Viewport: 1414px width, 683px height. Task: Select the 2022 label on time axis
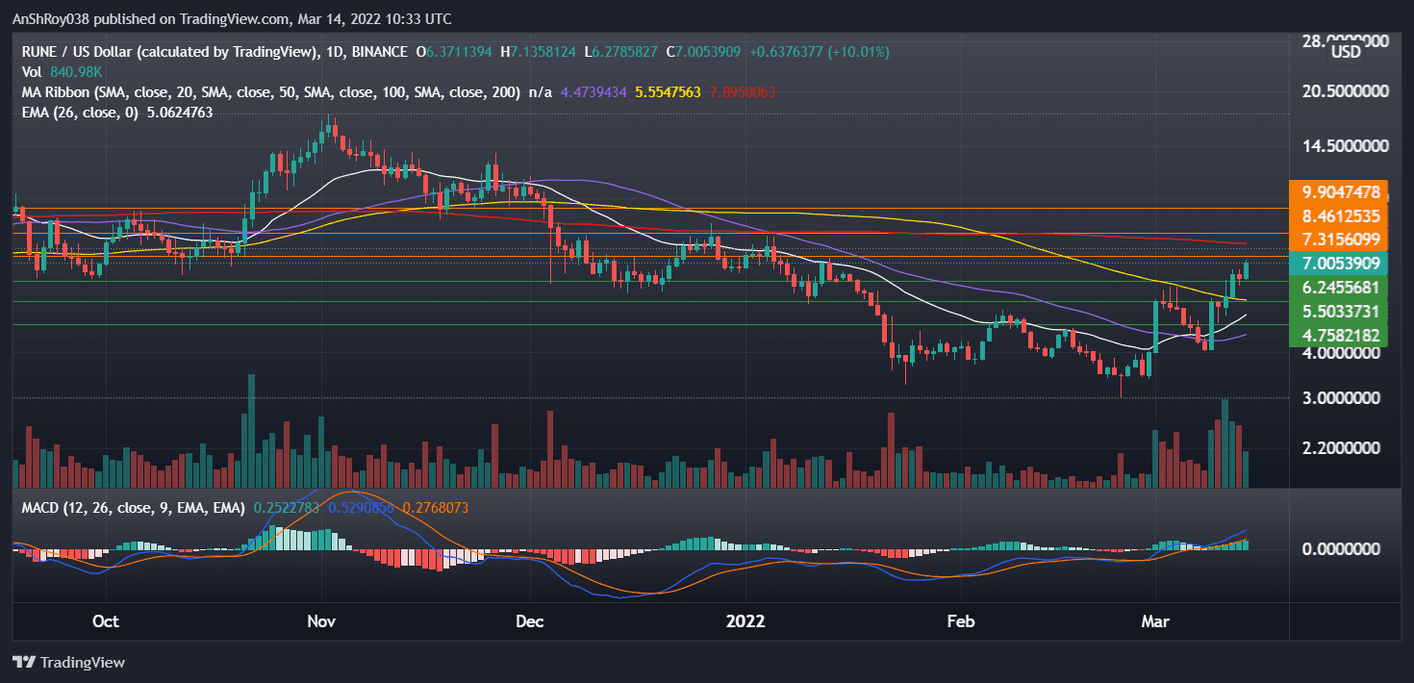click(745, 621)
